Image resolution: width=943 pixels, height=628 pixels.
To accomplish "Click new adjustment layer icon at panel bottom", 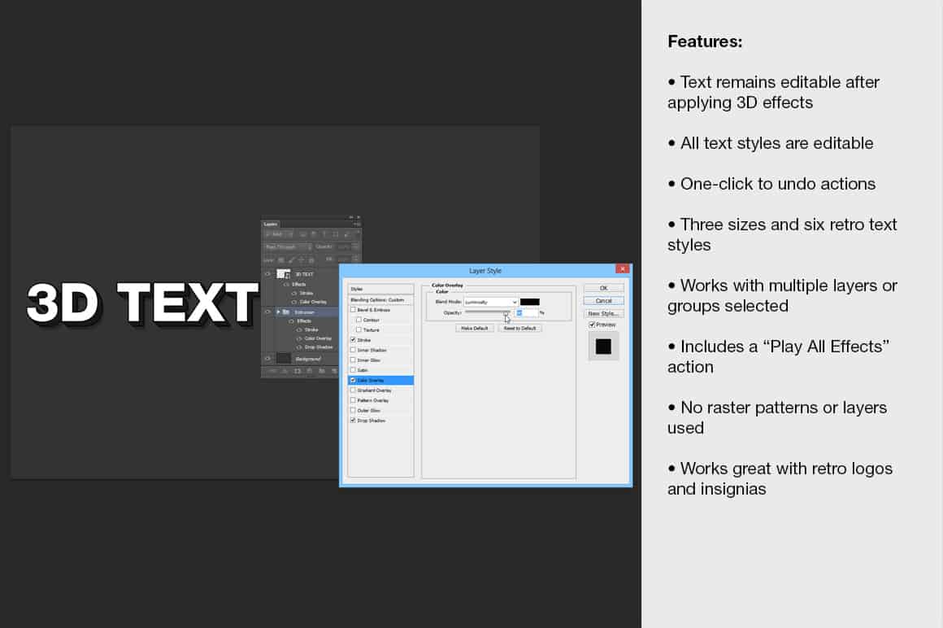I will coord(309,371).
